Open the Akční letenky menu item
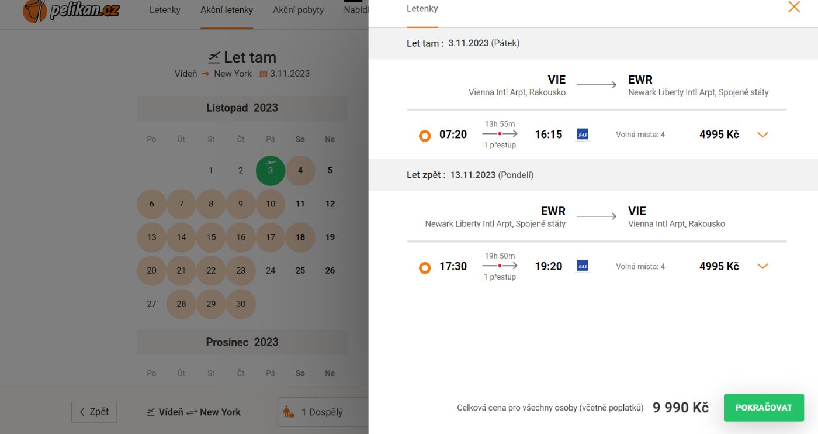 click(x=227, y=10)
